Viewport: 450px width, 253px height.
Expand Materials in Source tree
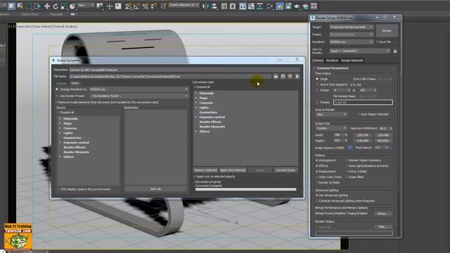click(x=60, y=119)
